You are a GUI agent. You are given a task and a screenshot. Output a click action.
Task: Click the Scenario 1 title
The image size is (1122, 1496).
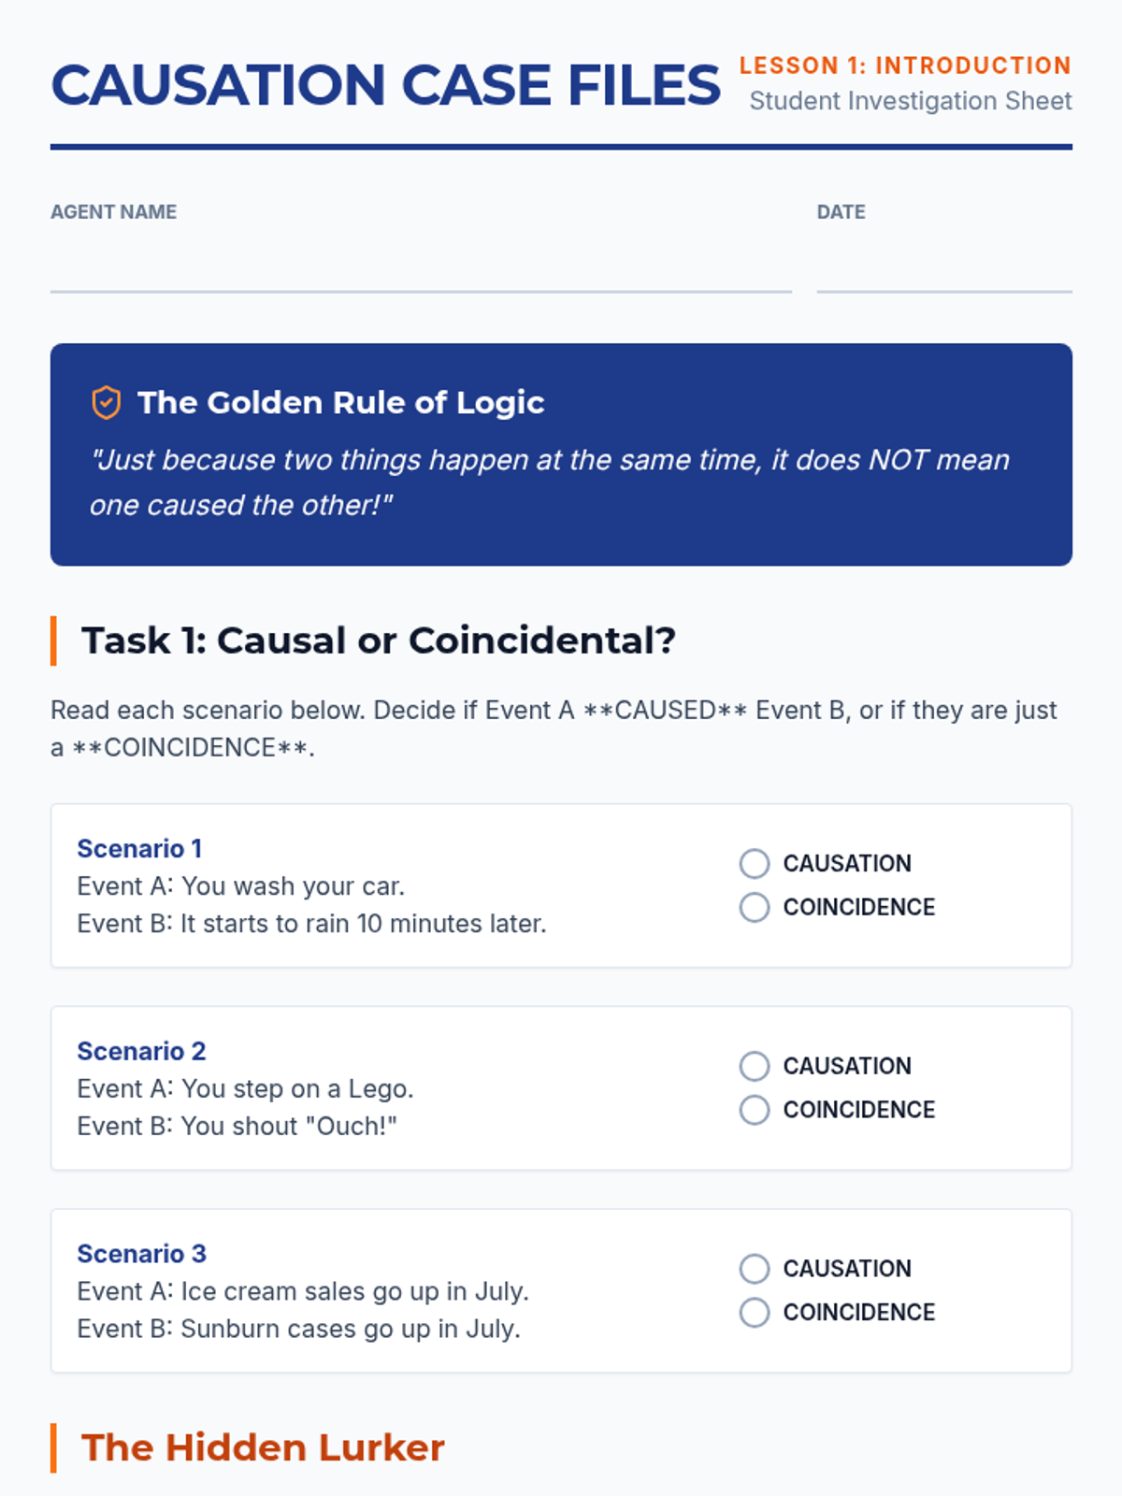[139, 849]
